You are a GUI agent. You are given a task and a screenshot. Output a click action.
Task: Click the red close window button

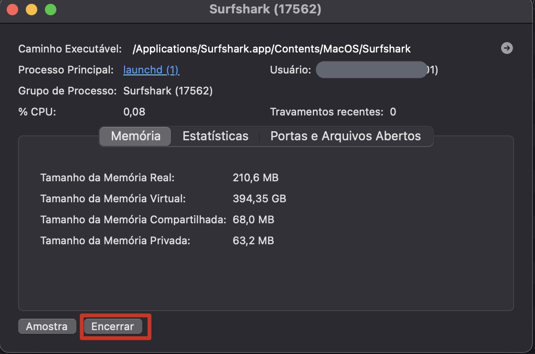[x=11, y=9]
